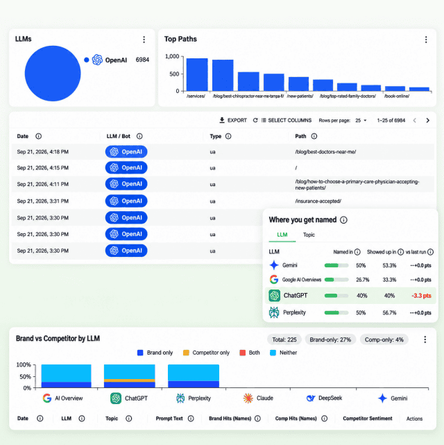Click the -3.3 pts ChatGPT value

(x=421, y=296)
